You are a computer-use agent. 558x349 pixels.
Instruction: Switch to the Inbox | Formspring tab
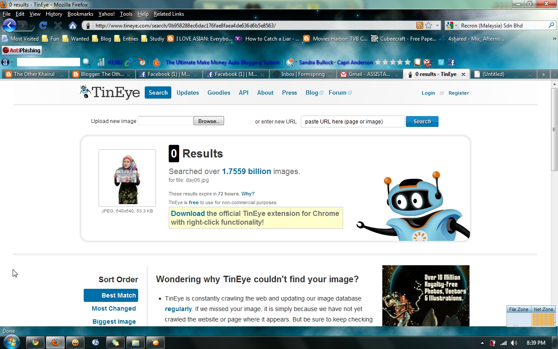[303, 74]
